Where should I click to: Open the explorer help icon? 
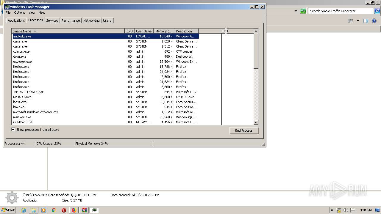pyautogui.click(x=374, y=21)
